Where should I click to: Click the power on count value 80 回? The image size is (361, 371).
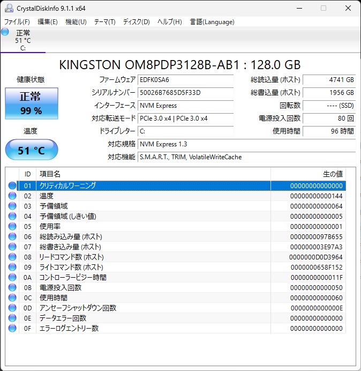click(329, 118)
